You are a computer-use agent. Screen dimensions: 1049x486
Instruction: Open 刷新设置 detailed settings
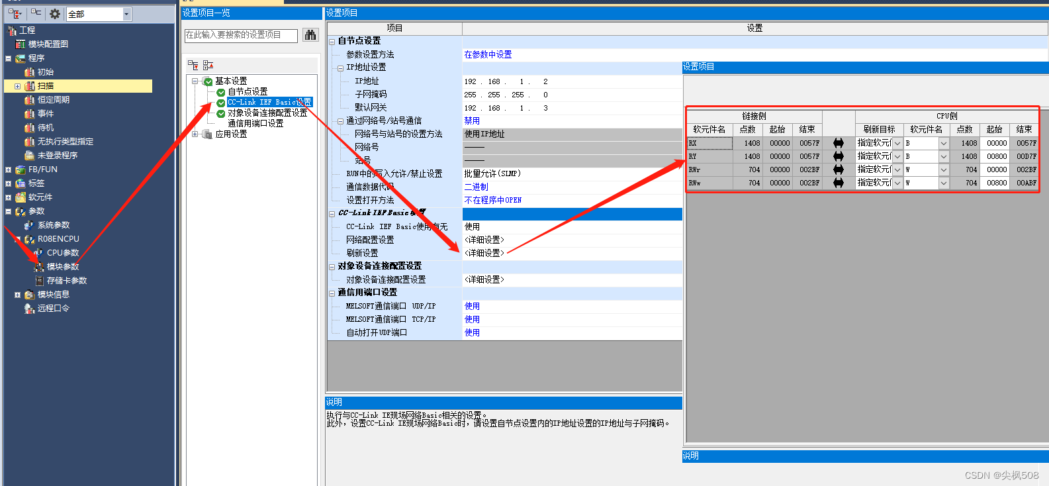coord(484,254)
